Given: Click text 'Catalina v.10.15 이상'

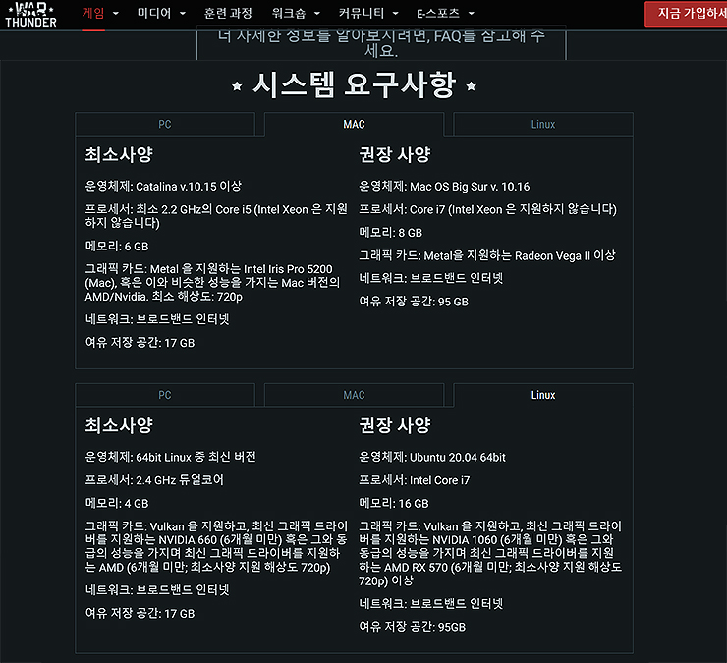Looking at the screenshot, I should click(x=189, y=186).
